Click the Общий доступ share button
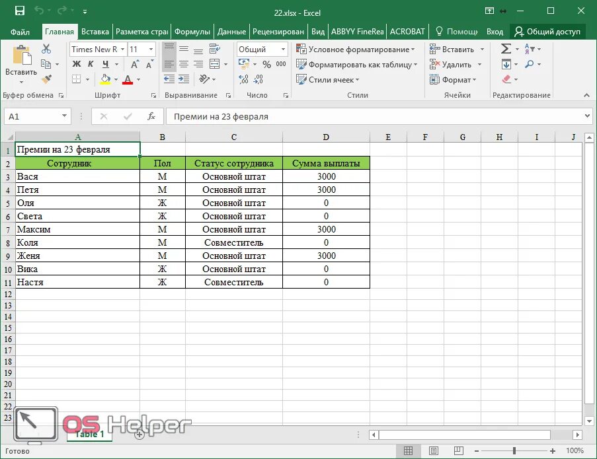The image size is (597, 459). coord(547,32)
